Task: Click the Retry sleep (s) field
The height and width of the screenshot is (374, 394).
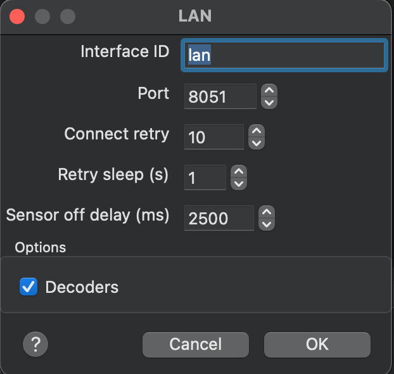Action: [x=205, y=177]
